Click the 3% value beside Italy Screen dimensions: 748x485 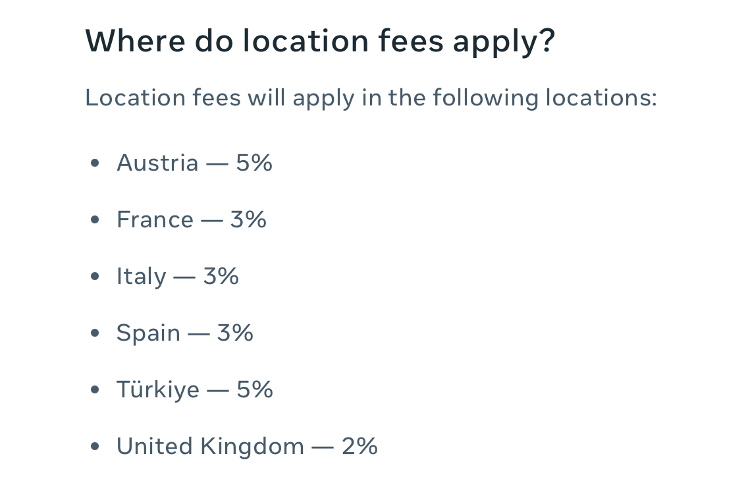[x=221, y=276]
